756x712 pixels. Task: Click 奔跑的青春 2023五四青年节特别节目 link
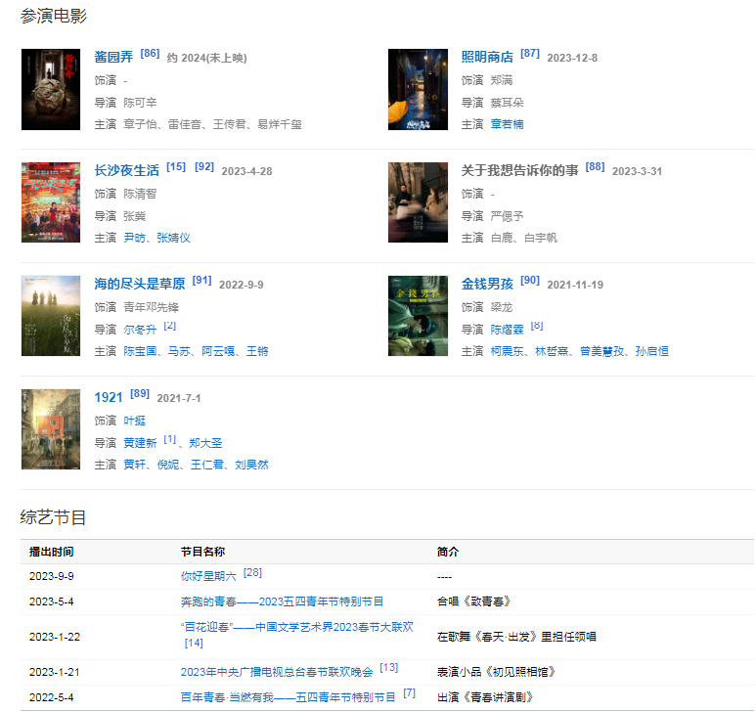(x=282, y=601)
